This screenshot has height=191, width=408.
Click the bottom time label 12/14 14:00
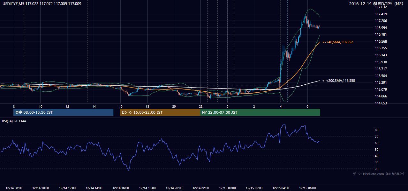tap(94, 188)
